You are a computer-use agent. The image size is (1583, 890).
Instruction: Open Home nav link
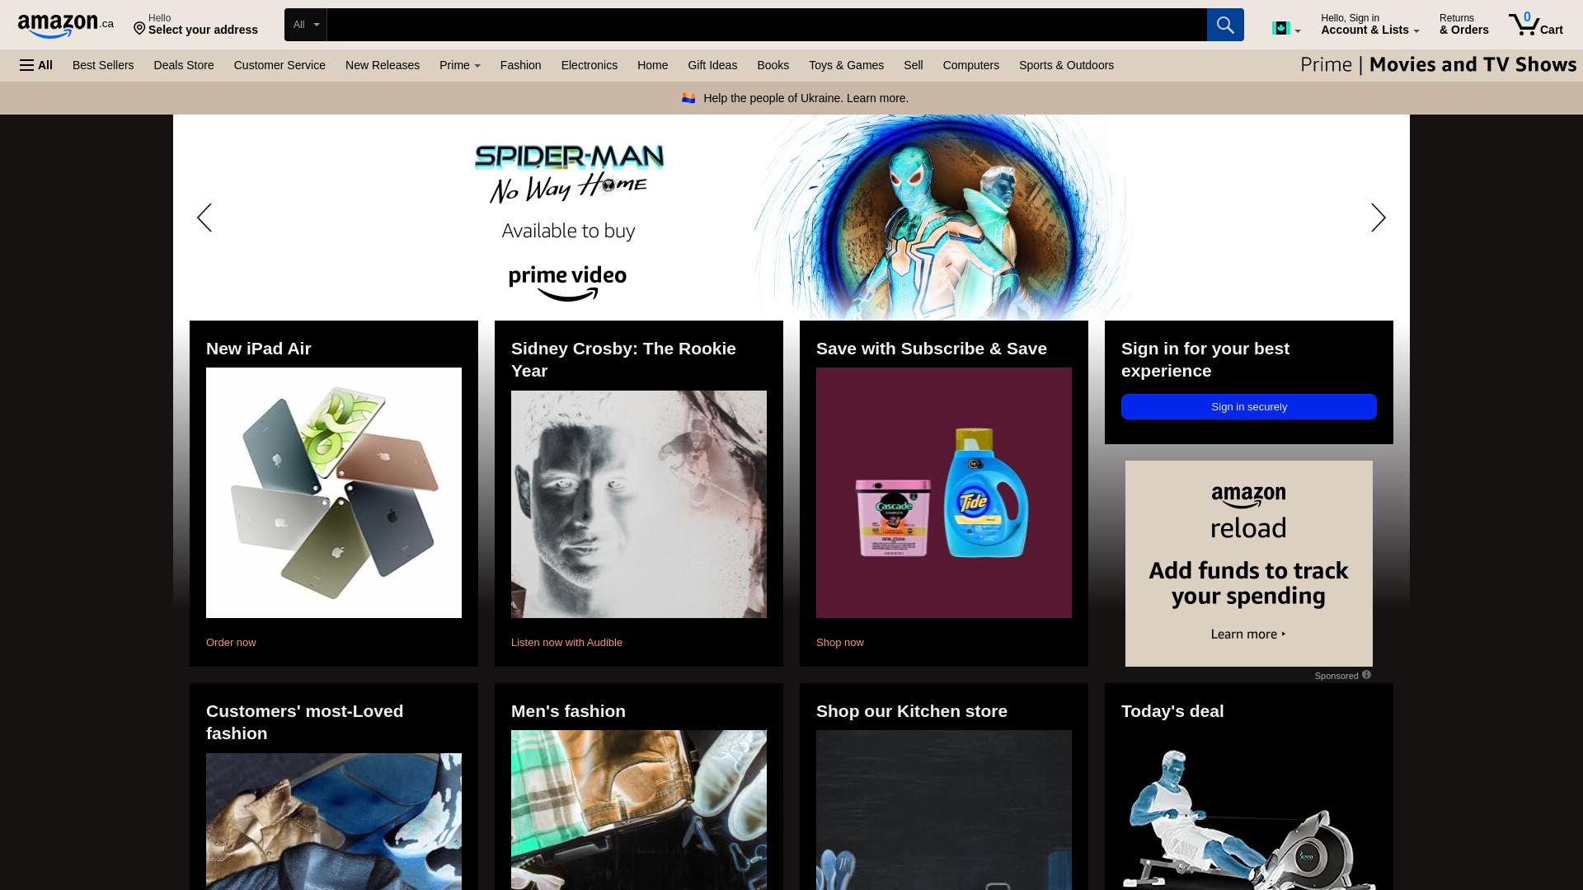pos(652,65)
